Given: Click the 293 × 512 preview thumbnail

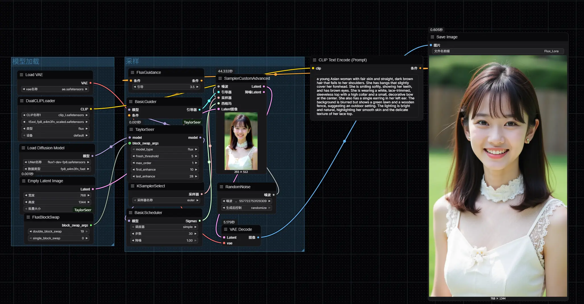Looking at the screenshot, I should click(x=241, y=141).
